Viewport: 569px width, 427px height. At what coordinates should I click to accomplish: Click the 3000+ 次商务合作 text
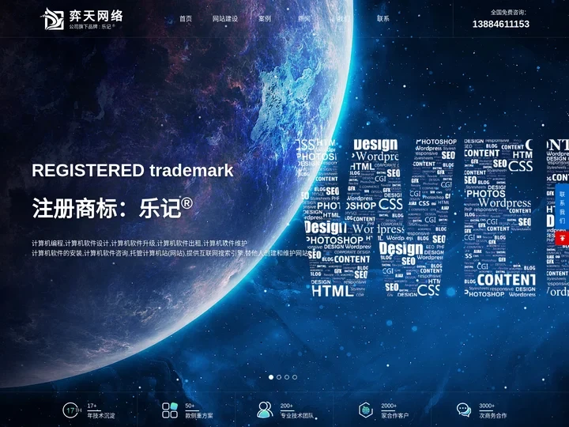(493, 410)
